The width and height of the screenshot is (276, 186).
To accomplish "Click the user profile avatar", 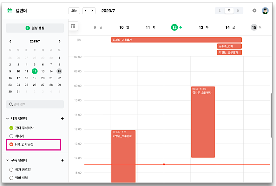I will 265,10.
